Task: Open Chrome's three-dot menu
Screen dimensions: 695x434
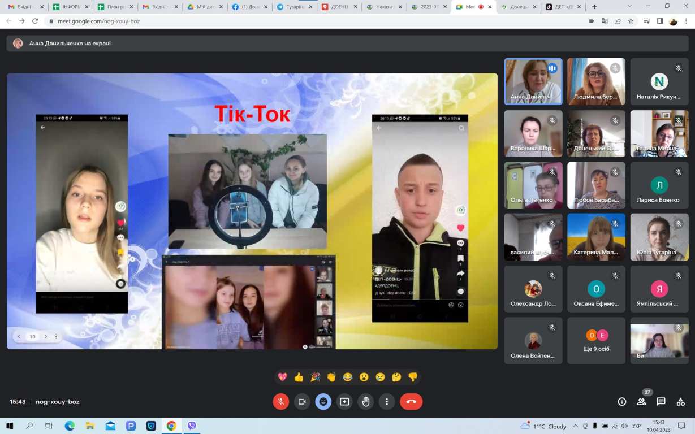Action: [687, 21]
